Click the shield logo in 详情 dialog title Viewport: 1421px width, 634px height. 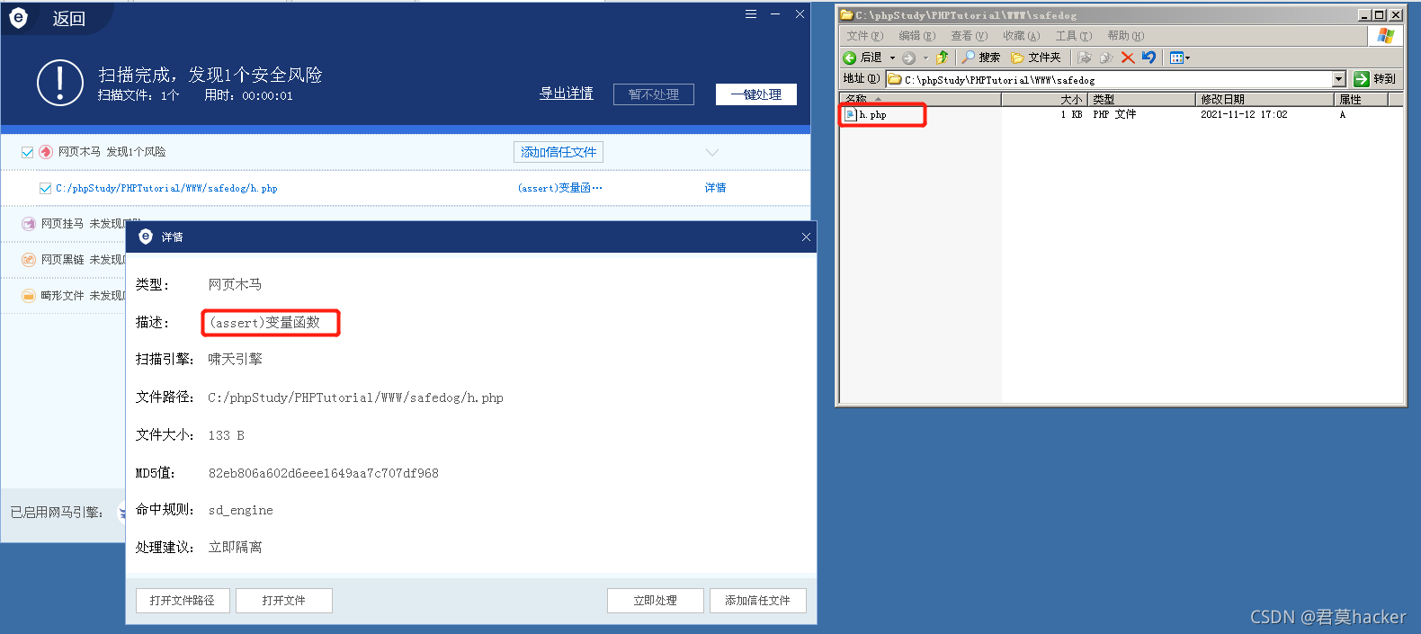click(x=146, y=237)
